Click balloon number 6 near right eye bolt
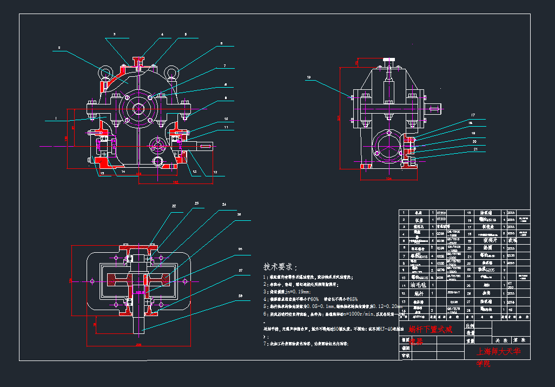The image size is (555, 387). (221, 43)
